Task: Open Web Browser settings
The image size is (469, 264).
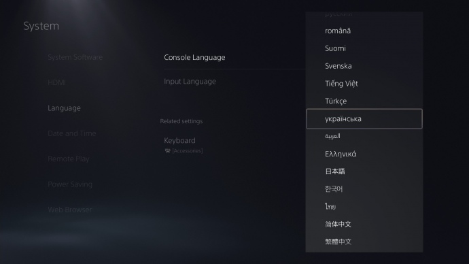Action: pos(70,210)
